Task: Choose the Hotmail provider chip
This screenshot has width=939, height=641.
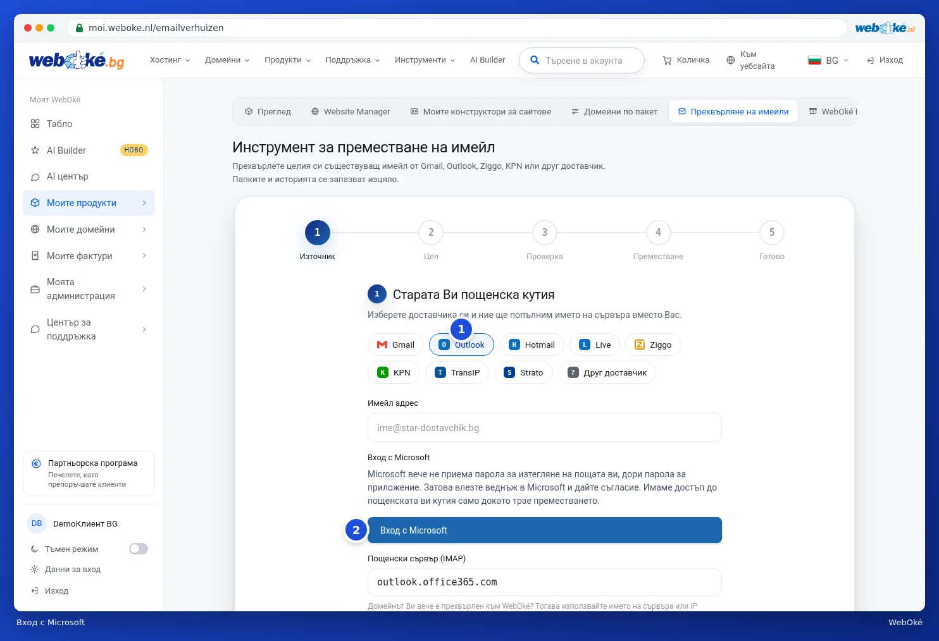Action: 532,345
